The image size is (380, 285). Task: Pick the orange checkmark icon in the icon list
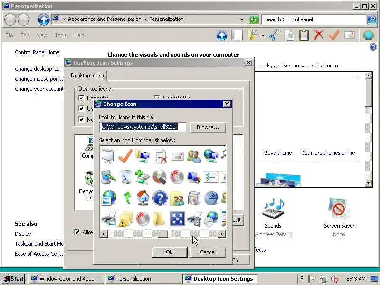pyautogui.click(x=125, y=156)
